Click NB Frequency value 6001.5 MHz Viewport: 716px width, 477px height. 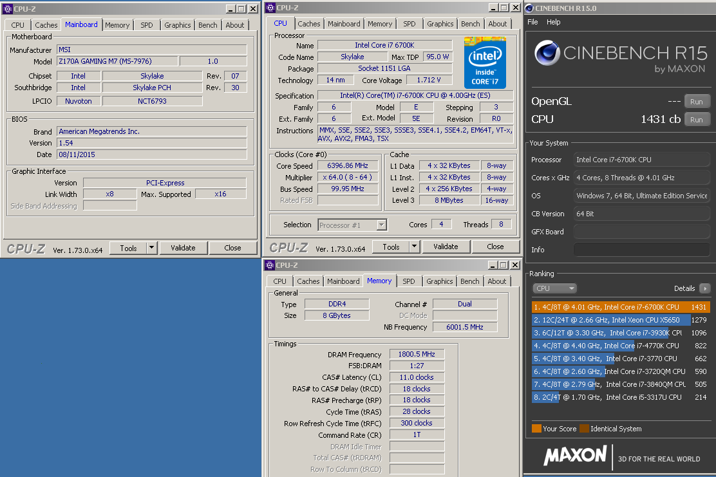(x=465, y=327)
